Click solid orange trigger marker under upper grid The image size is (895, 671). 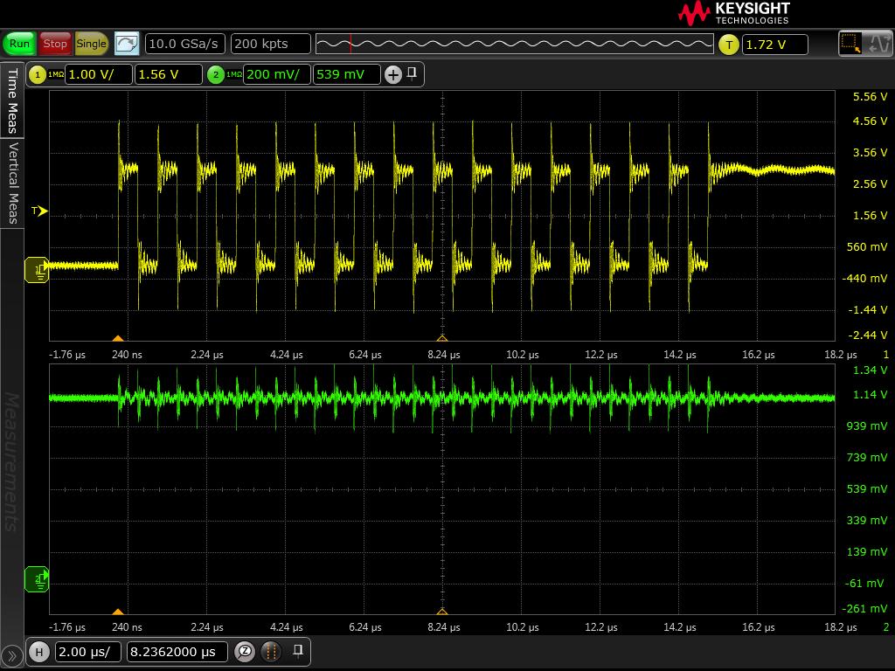point(118,338)
